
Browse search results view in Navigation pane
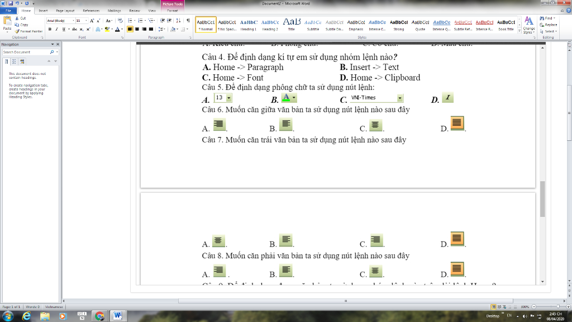(x=22, y=61)
